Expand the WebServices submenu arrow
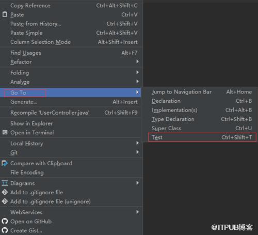258x235 pixels. pos(137,212)
